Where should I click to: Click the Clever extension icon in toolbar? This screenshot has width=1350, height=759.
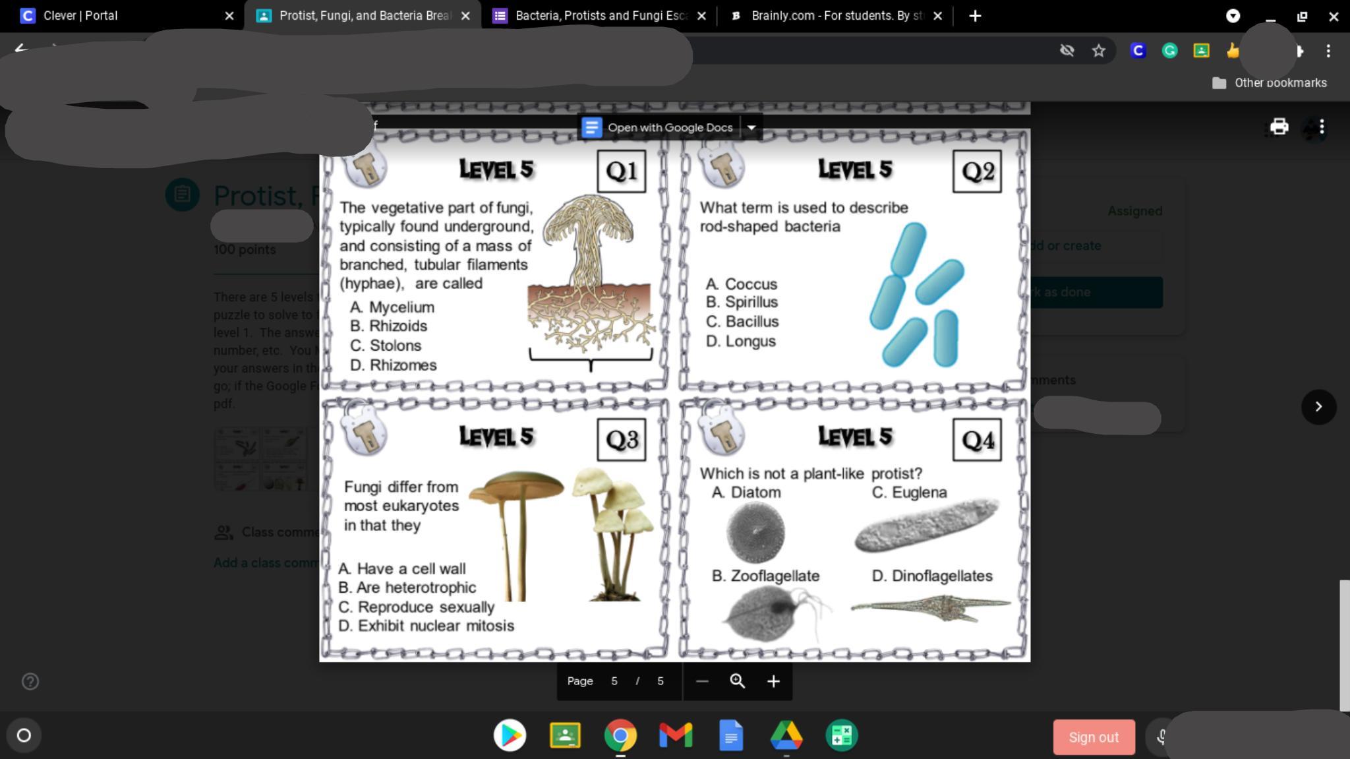coord(1138,51)
